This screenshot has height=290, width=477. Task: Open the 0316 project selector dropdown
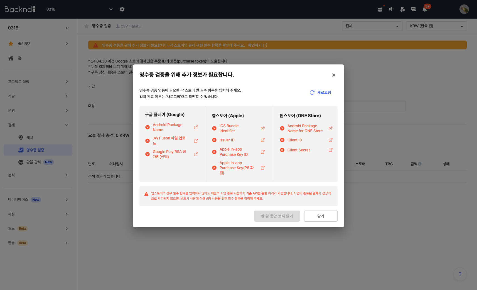79,9
